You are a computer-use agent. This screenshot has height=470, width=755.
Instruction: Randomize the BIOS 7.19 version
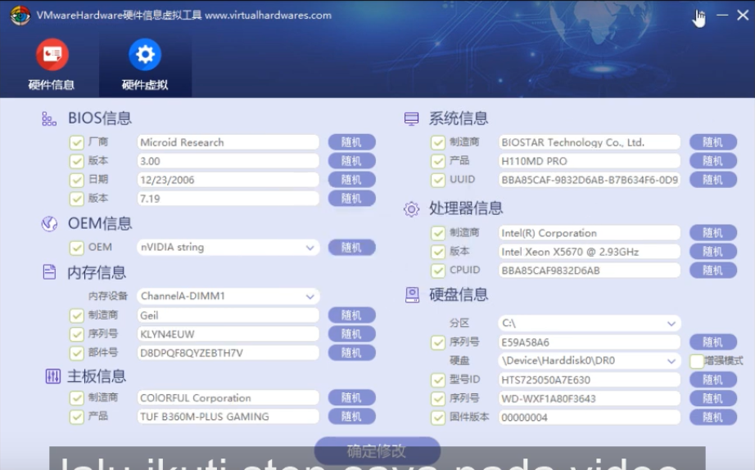tap(352, 199)
